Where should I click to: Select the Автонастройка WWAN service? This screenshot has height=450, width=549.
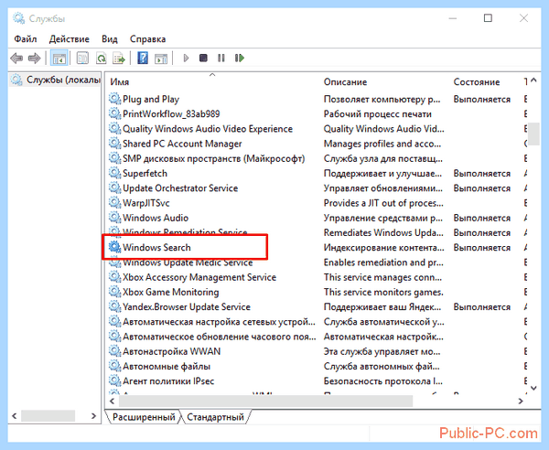click(x=172, y=351)
